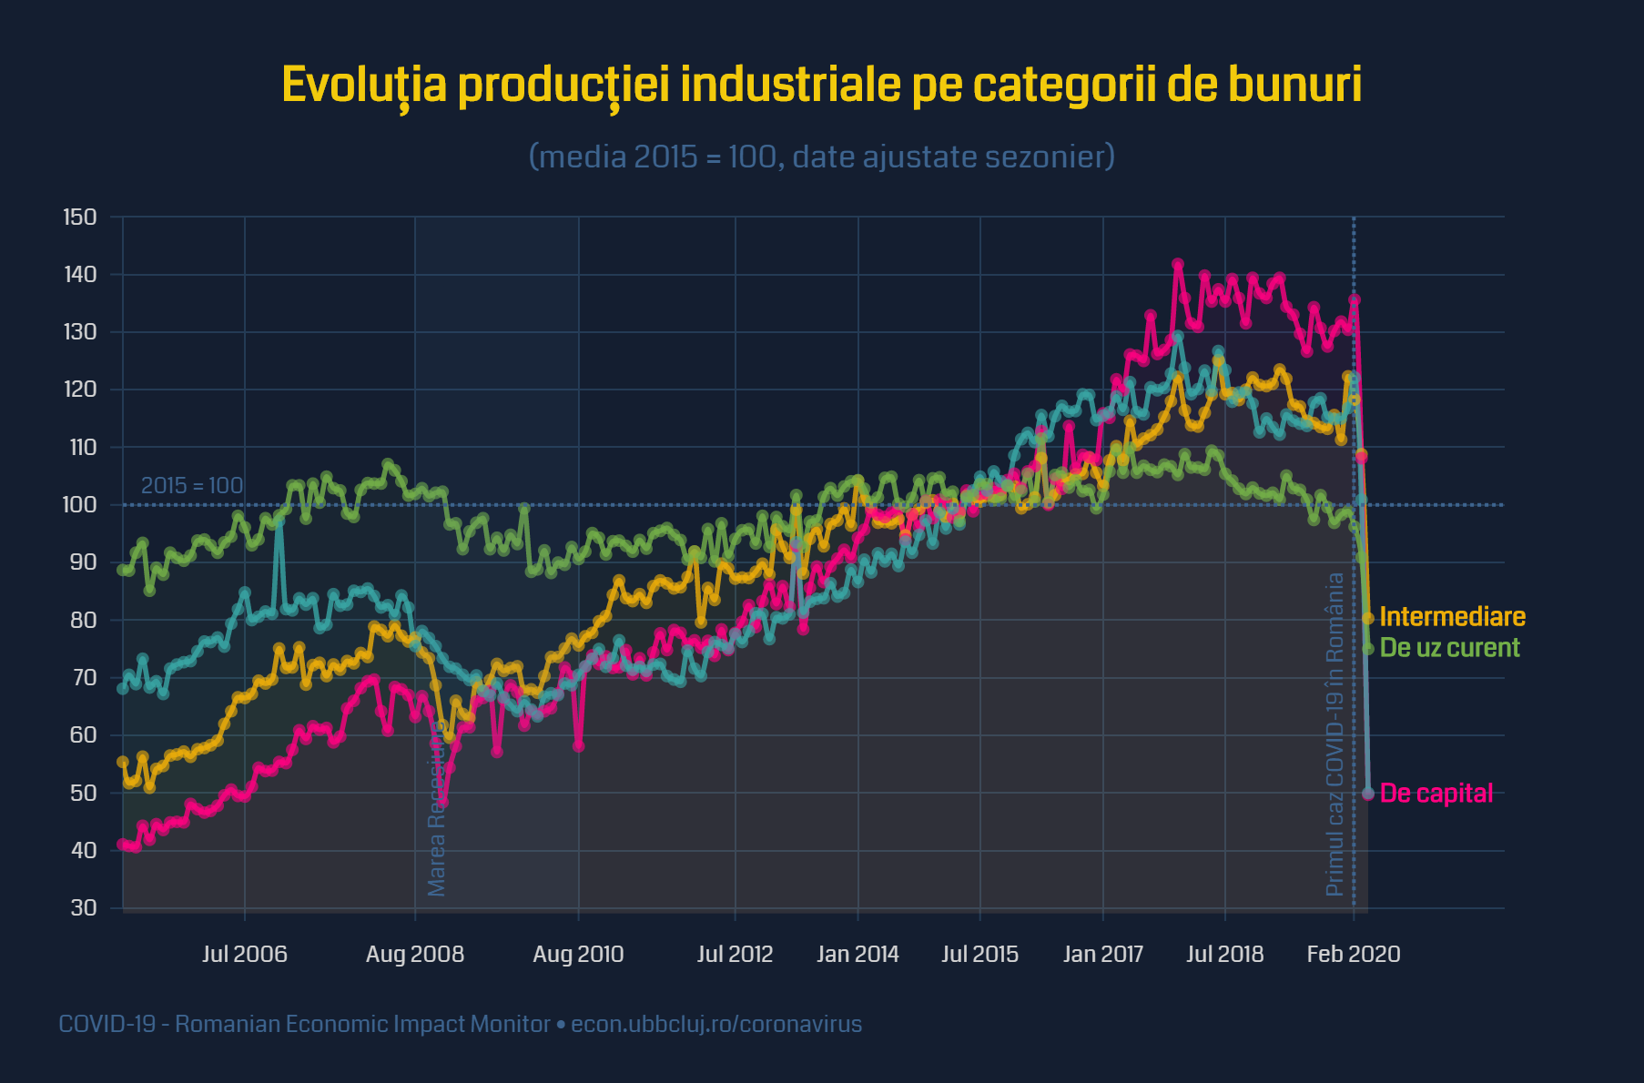Click the last data point next to De capital
Image resolution: width=1644 pixels, height=1083 pixels.
point(1367,794)
